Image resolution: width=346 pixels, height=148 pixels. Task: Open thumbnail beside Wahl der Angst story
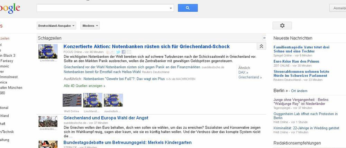[x=48, y=121]
